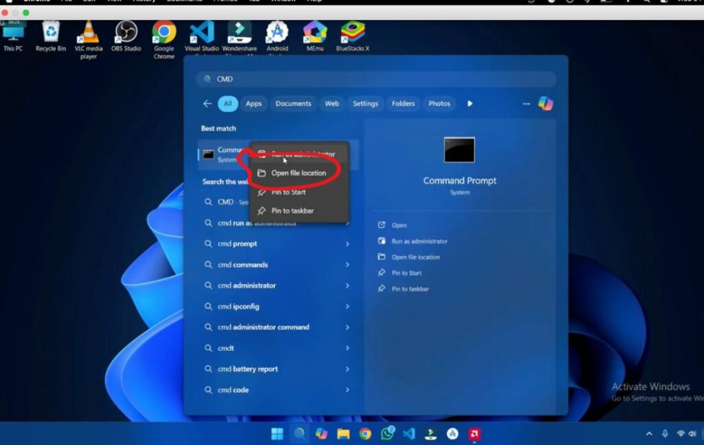Open Copilot from the taskbar
The width and height of the screenshot is (704, 445).
321,434
